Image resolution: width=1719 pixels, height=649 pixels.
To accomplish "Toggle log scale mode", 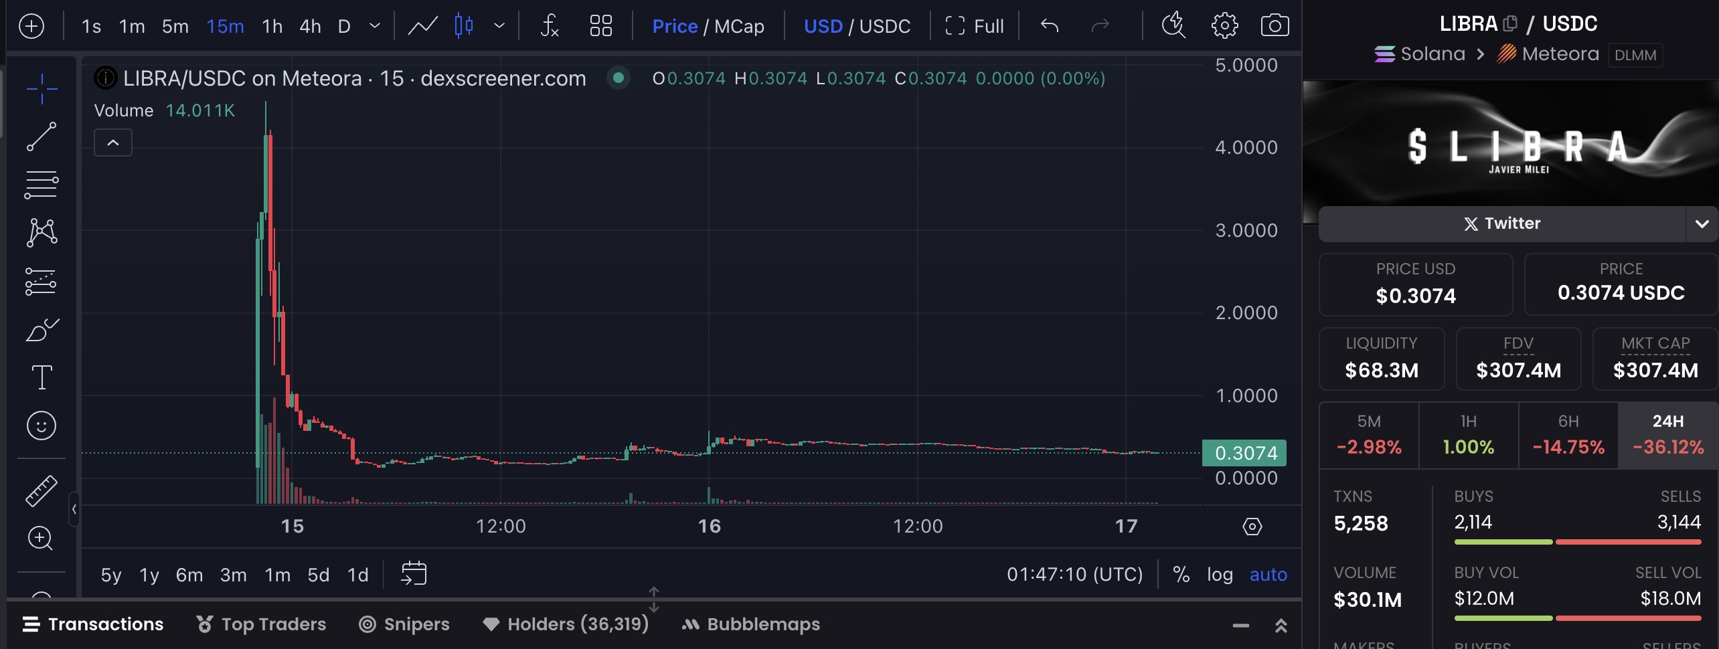I will tap(1220, 575).
